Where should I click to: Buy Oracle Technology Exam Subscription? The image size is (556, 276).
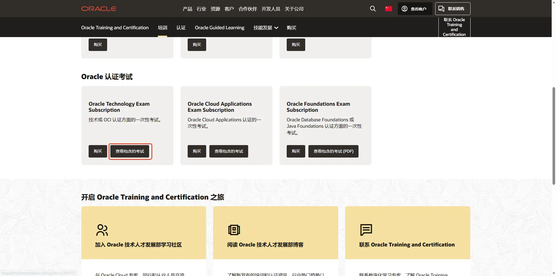(98, 151)
